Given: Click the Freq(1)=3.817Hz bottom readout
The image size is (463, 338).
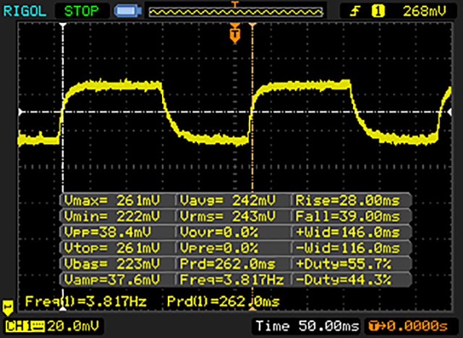Looking at the screenshot, I should 85,301.
